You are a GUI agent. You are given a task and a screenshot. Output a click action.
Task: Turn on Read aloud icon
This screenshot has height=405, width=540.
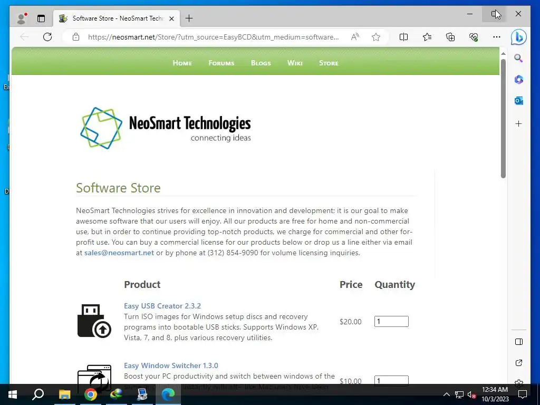355,37
